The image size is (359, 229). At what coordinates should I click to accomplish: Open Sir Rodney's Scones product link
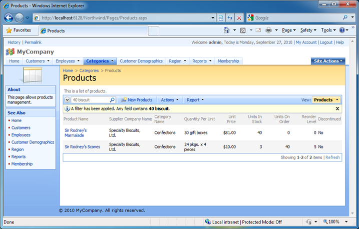click(82, 147)
